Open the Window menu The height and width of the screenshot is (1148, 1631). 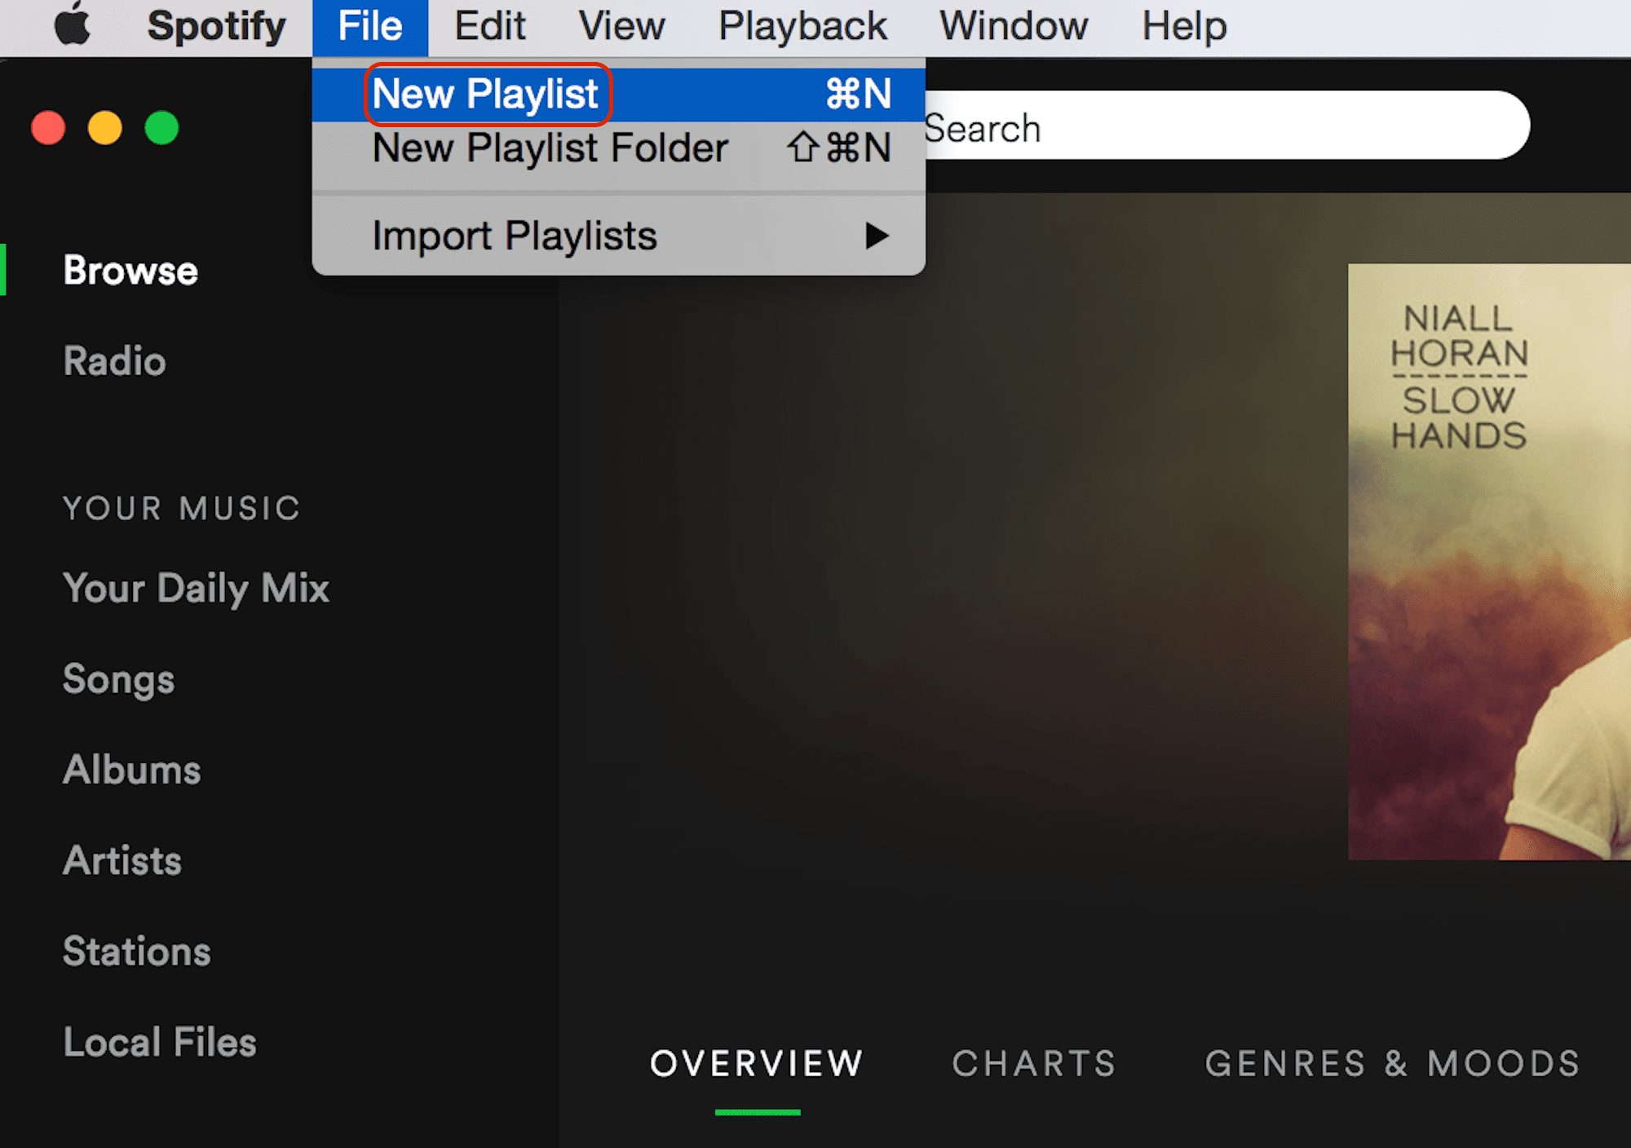[x=1014, y=26]
